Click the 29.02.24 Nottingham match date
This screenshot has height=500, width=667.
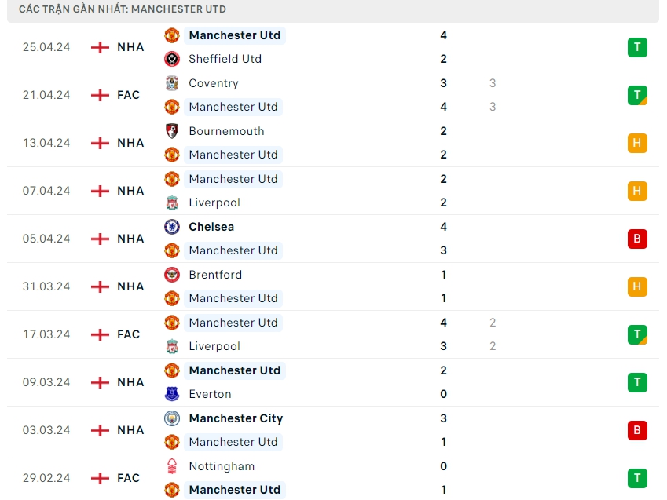pos(46,478)
